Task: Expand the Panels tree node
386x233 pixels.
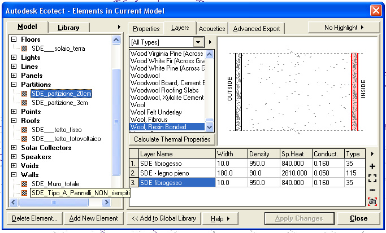Action: pos(14,76)
